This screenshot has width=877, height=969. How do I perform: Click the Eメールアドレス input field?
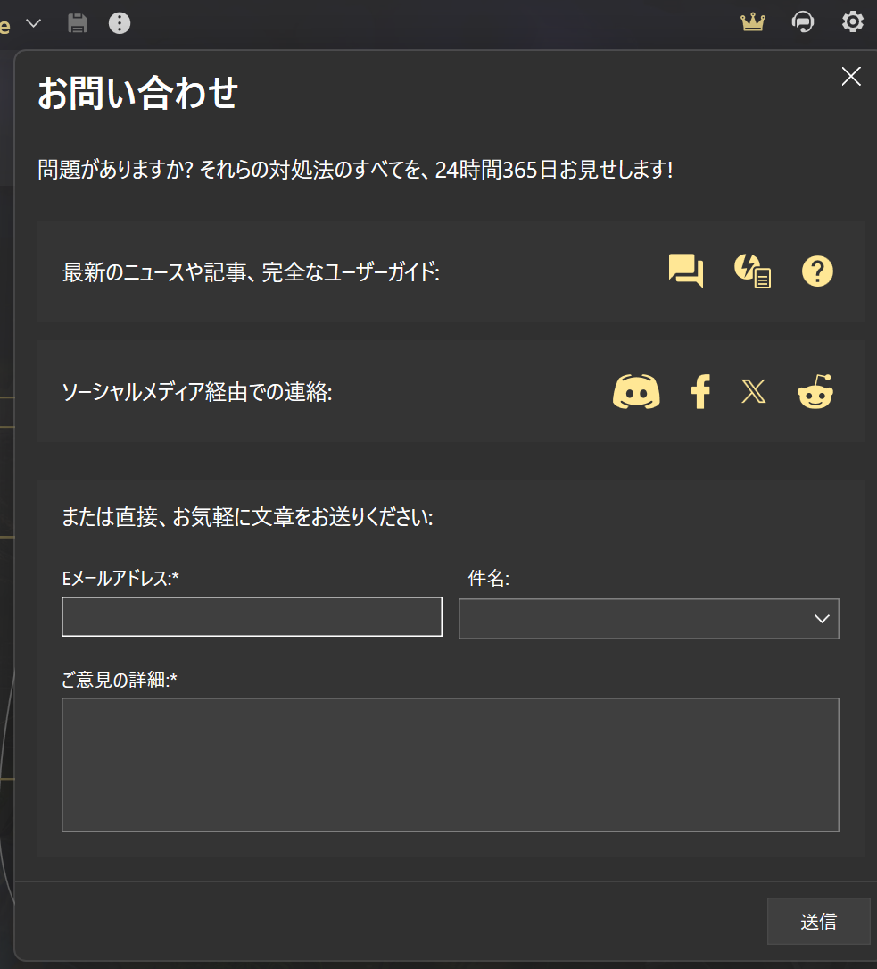[251, 616]
